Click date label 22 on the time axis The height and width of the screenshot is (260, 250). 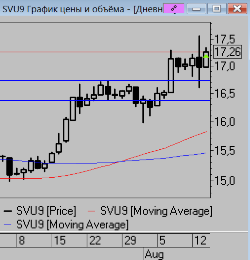[x=95, y=241]
